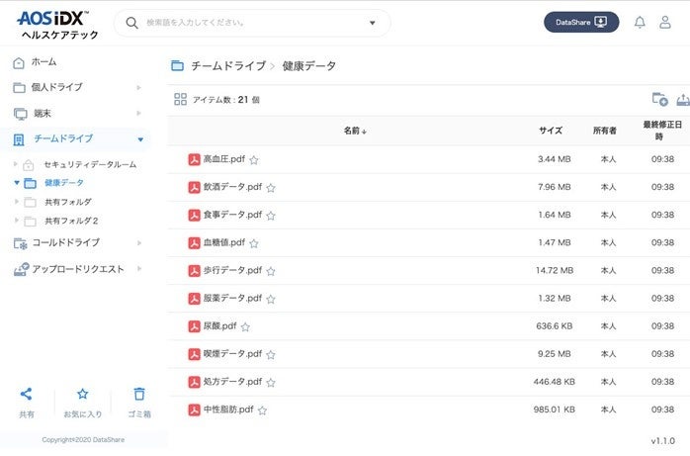The image size is (690, 456).
Task: Favorite 喫煙データ.pdf with its star
Action: pyautogui.click(x=271, y=355)
